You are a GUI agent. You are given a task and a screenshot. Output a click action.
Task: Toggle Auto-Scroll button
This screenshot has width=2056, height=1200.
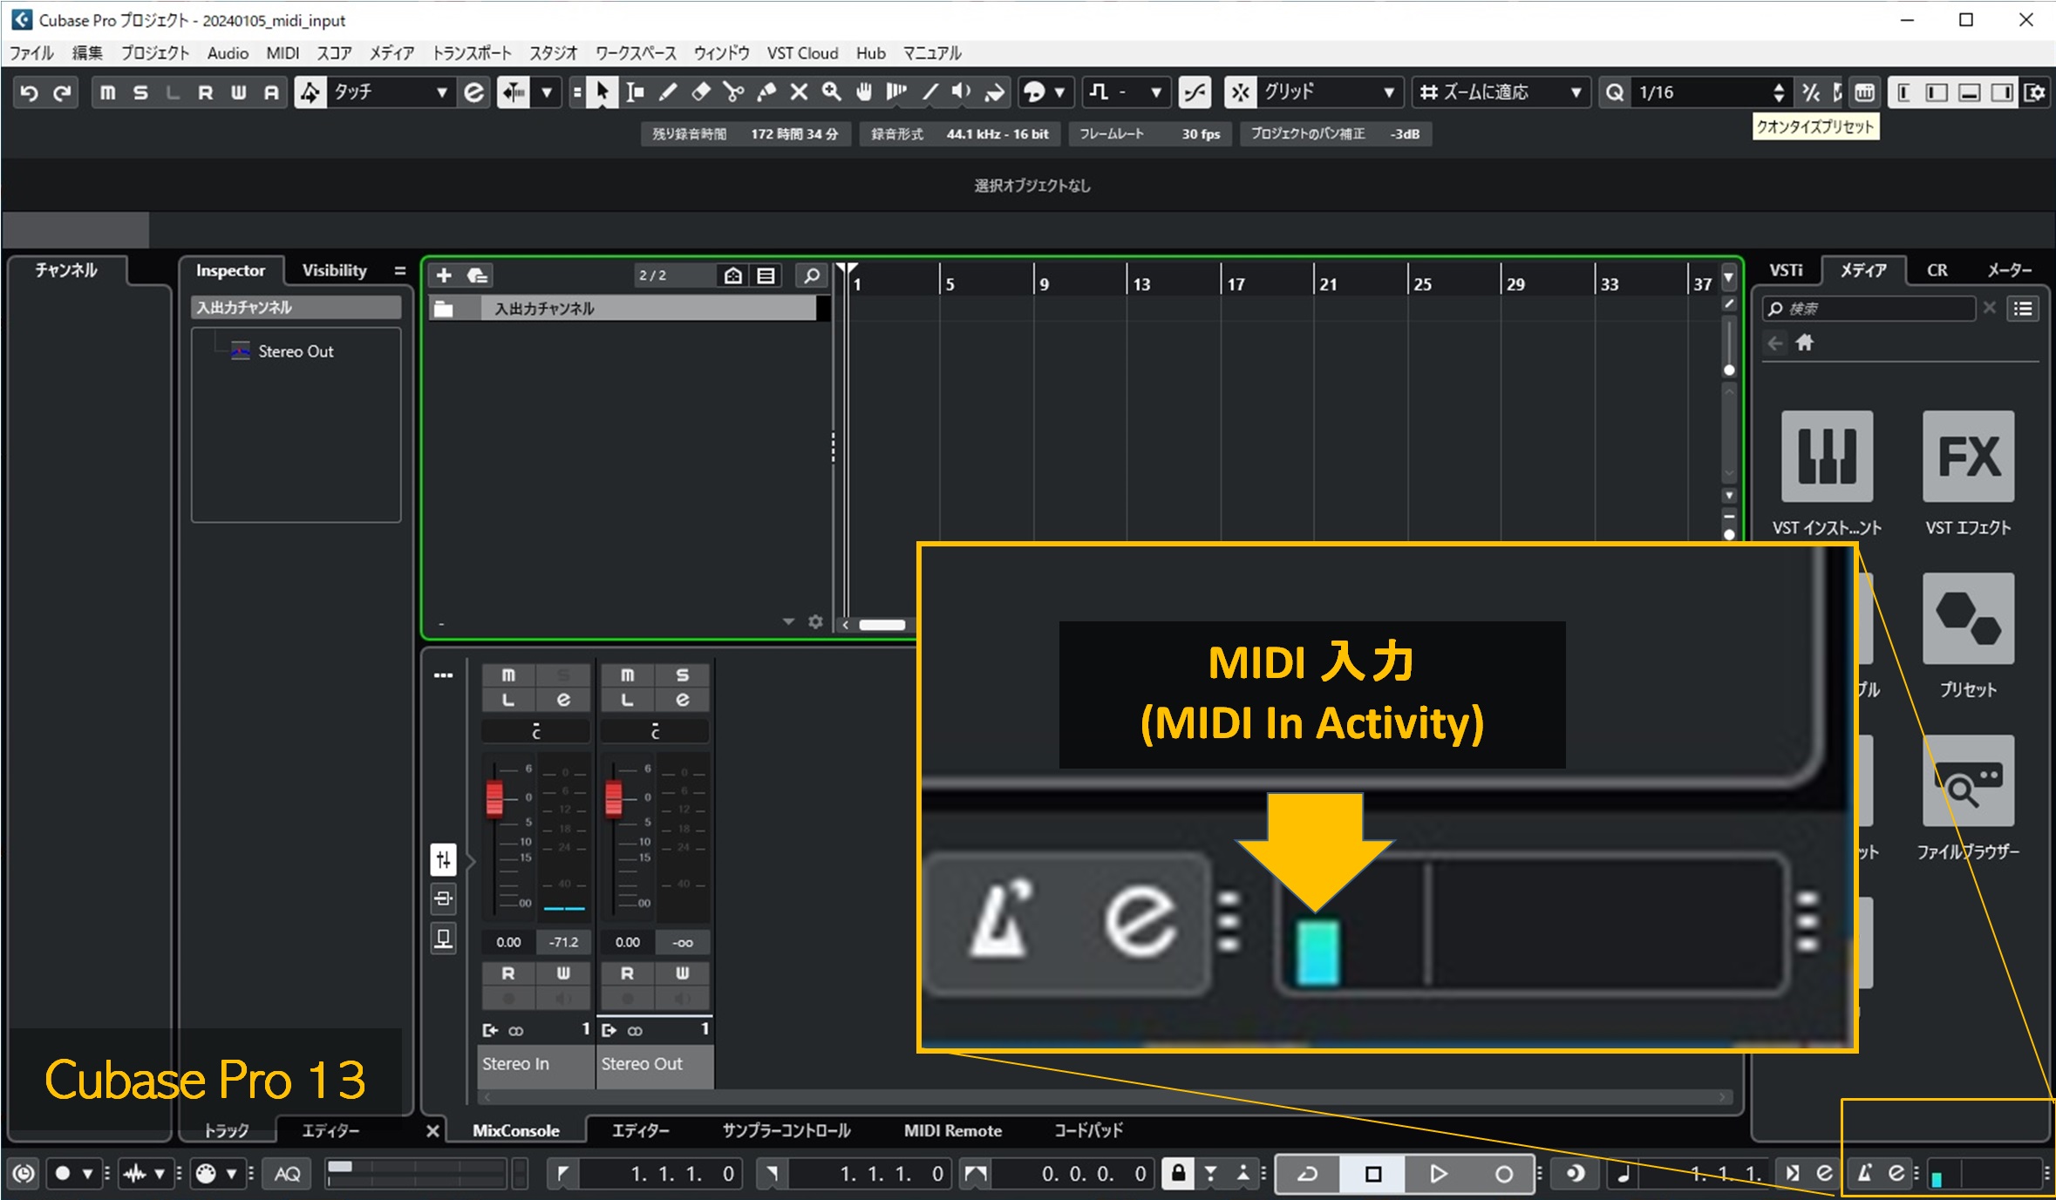(x=514, y=92)
